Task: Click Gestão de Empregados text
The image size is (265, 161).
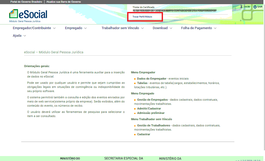Action: tap(153, 100)
